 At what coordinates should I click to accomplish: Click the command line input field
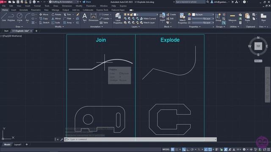pyautogui.click(x=142, y=139)
